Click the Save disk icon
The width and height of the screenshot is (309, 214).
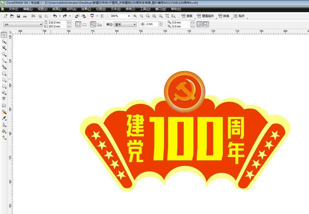(x=19, y=16)
